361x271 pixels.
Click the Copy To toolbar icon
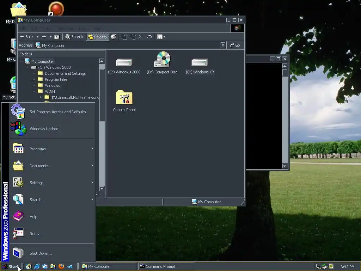click(x=133, y=37)
